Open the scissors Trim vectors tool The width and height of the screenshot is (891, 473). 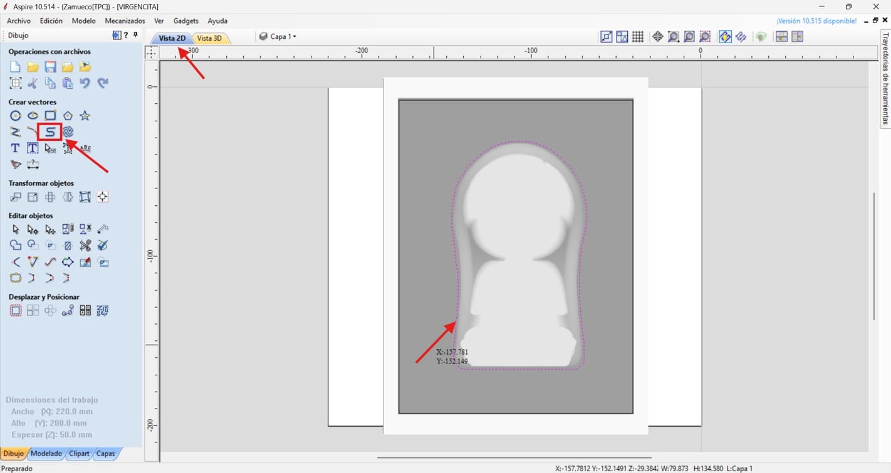coord(85,246)
